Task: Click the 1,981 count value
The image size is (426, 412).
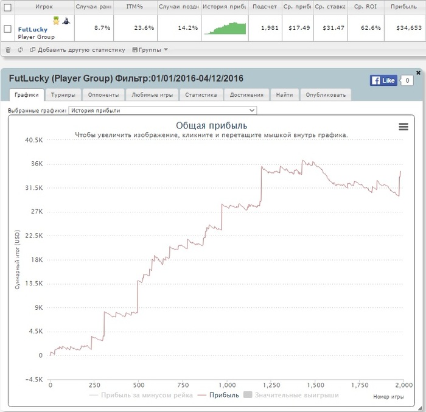Action: click(270, 28)
